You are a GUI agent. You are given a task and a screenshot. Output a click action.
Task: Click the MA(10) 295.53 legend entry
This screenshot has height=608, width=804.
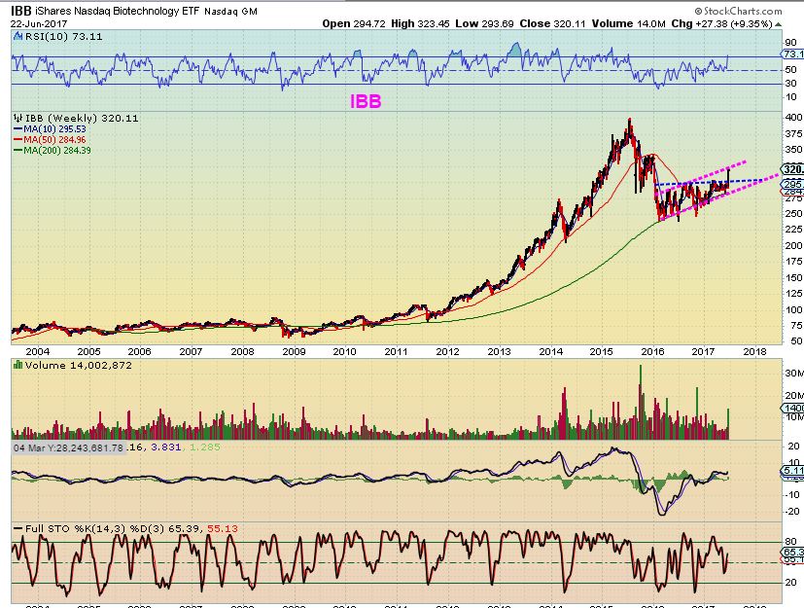point(50,129)
